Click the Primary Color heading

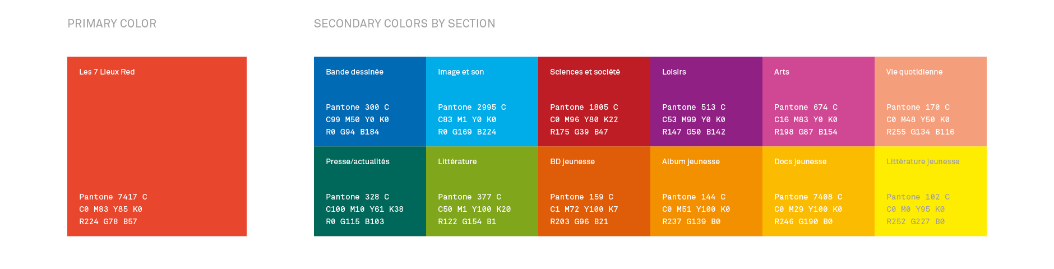pyautogui.click(x=112, y=24)
